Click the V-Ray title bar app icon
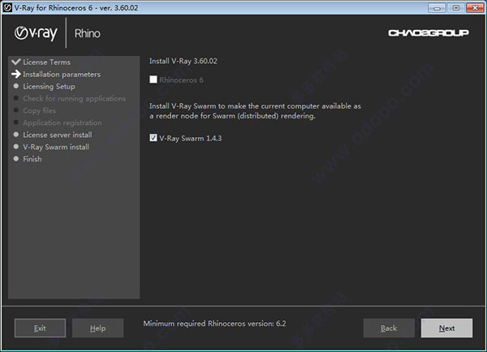The image size is (487, 352). (x=7, y=8)
